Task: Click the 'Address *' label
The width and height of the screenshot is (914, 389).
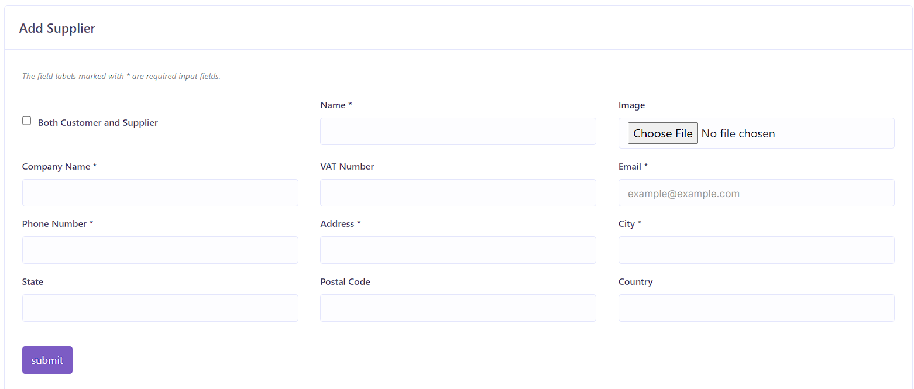Action: click(341, 224)
